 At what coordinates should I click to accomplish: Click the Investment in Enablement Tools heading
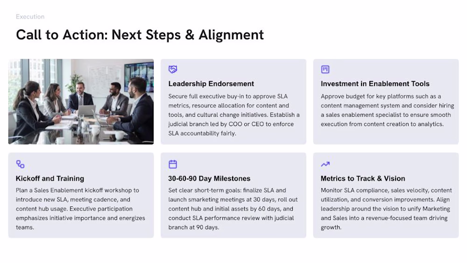[375, 84]
